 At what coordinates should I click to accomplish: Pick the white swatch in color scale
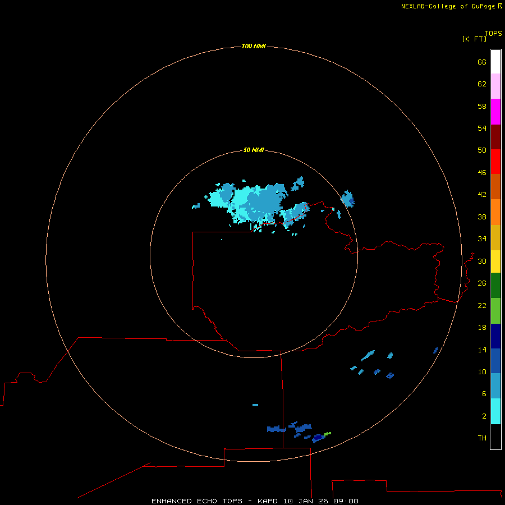495,62
